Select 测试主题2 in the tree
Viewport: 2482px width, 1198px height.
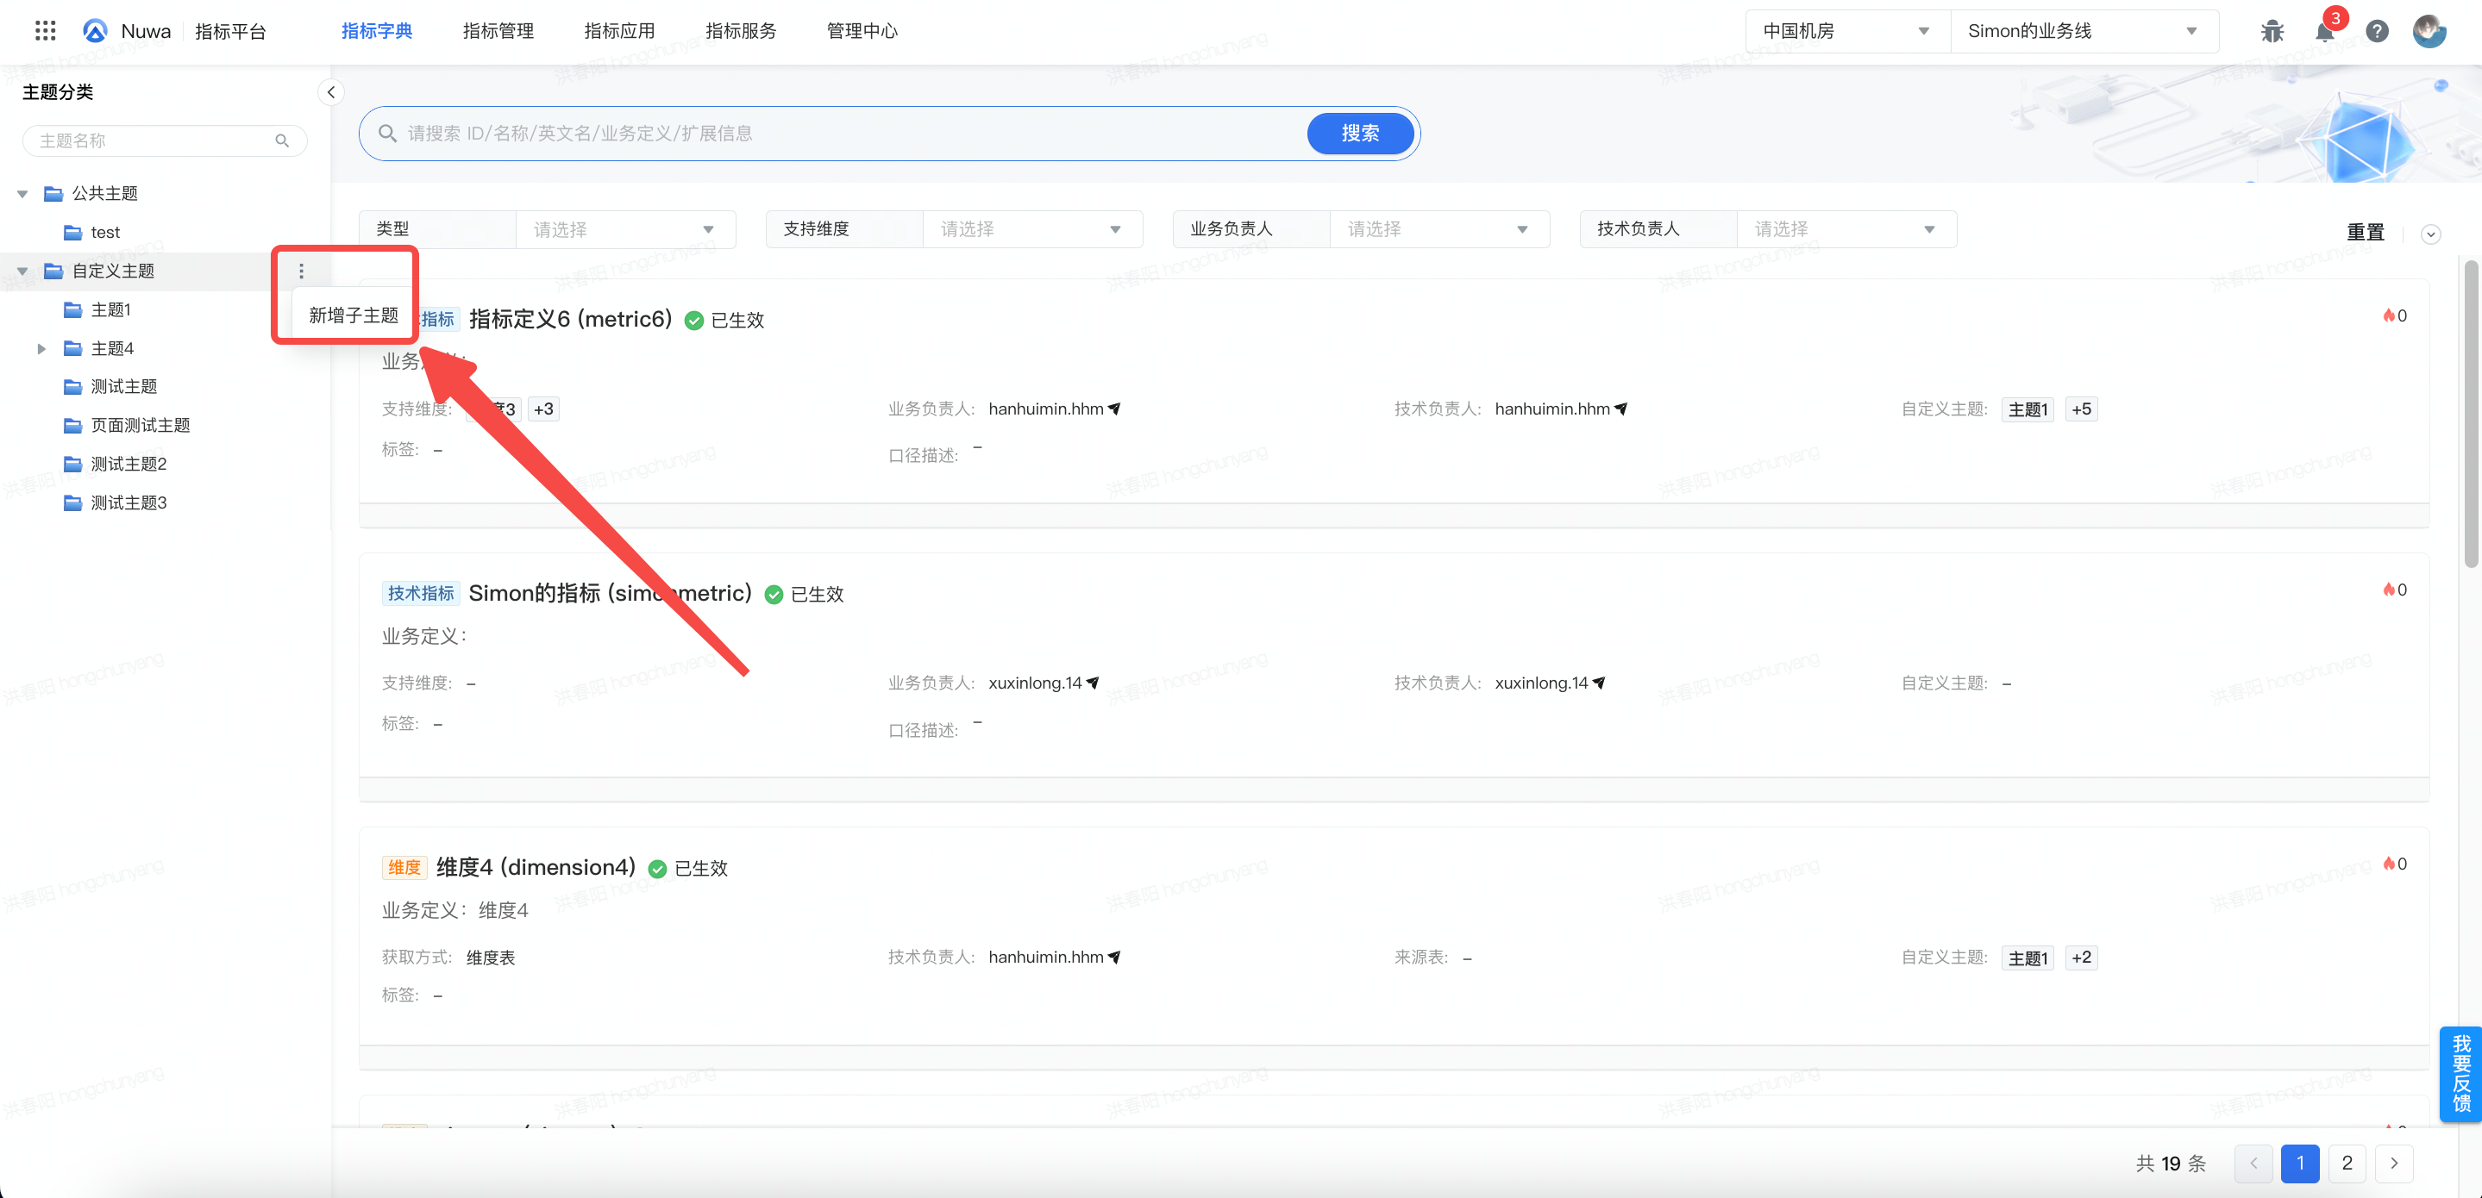pyautogui.click(x=128, y=465)
